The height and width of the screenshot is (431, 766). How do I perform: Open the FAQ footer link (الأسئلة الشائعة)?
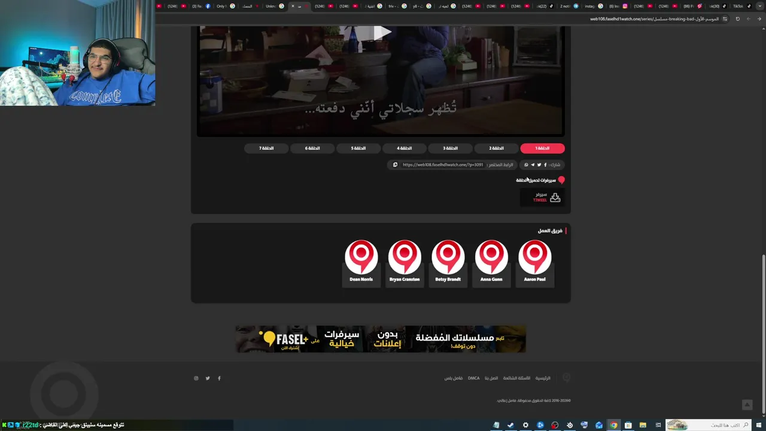pyautogui.click(x=516, y=378)
